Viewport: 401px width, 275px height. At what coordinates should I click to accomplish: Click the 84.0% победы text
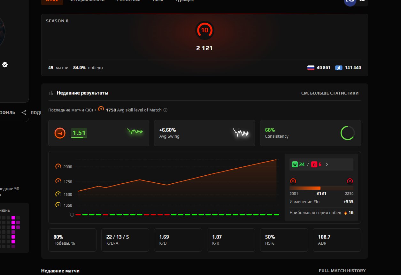click(x=88, y=68)
